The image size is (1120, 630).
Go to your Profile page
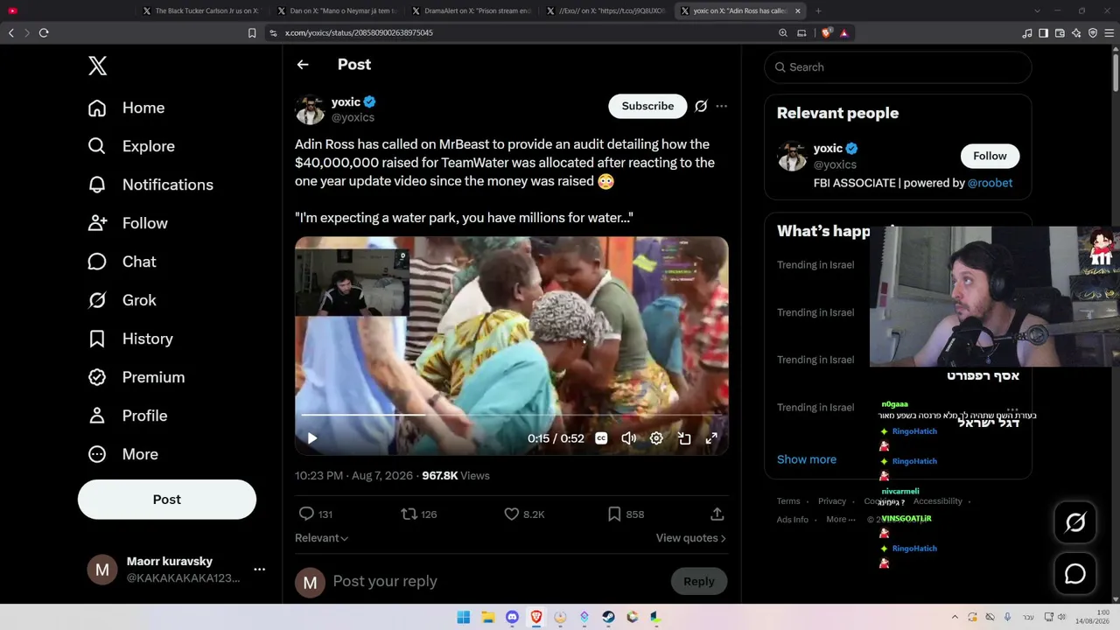pos(128,416)
